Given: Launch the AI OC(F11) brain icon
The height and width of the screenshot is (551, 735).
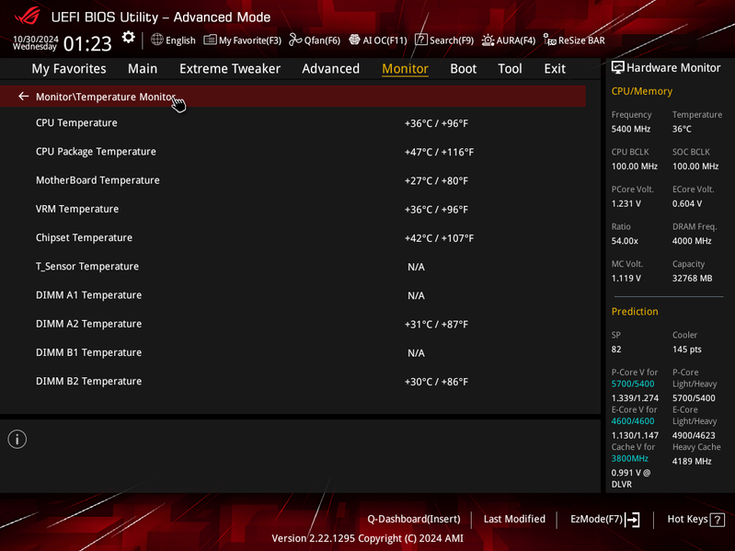Looking at the screenshot, I should pyautogui.click(x=354, y=40).
